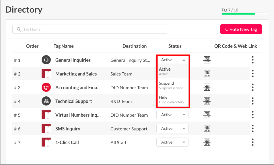
Task: Open QR code for Accounting and Finance row
Action: tap(207, 87)
